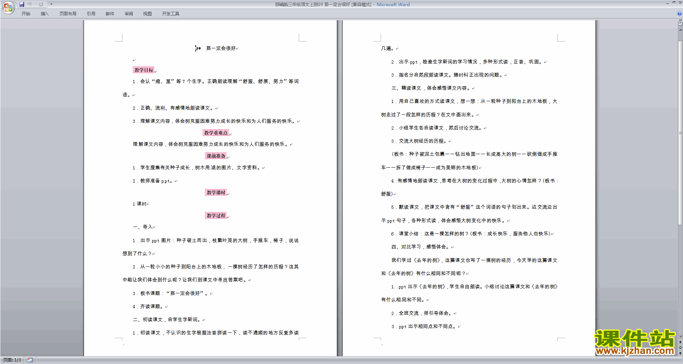Click the line 2．小组学生各自读课文，然后讨论交流。

(437, 128)
